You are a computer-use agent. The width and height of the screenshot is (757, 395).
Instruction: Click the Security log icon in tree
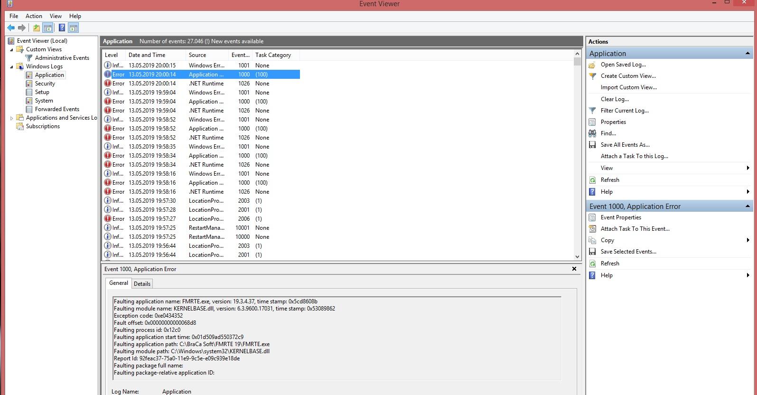click(29, 84)
